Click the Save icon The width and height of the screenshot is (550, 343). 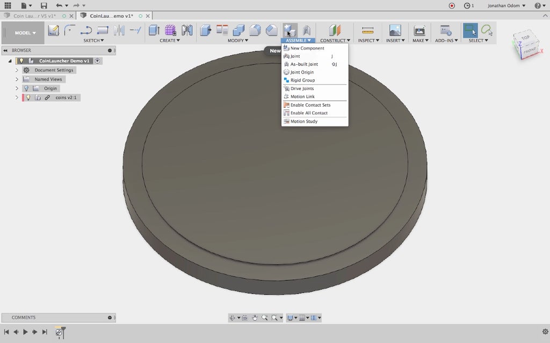pyautogui.click(x=44, y=5)
